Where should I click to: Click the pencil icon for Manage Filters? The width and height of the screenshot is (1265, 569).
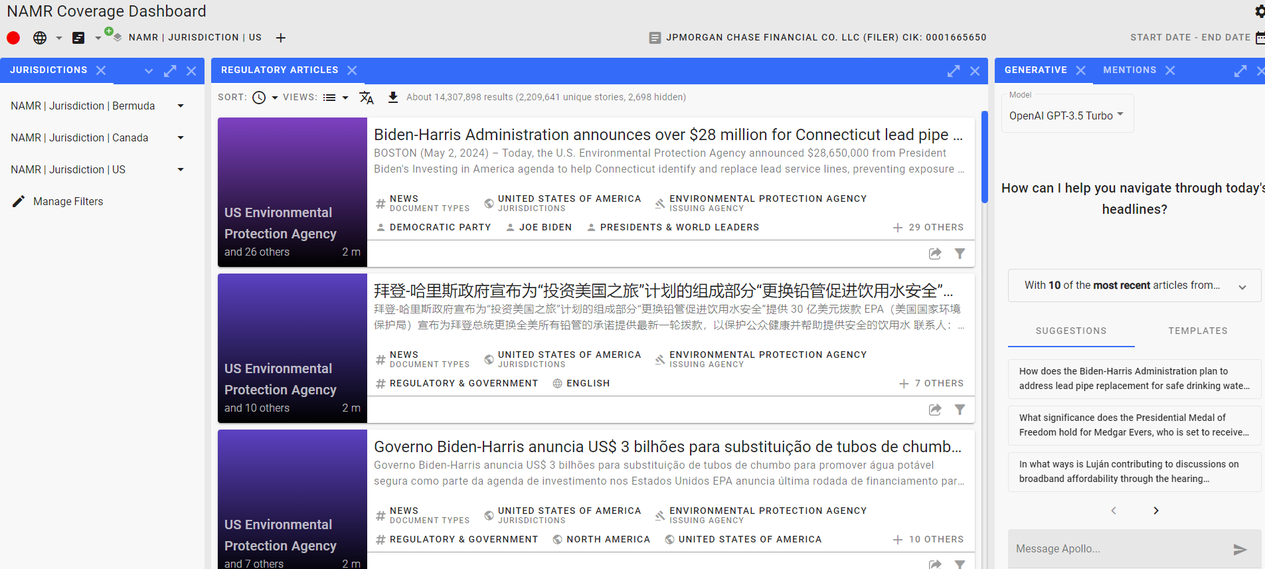19,201
